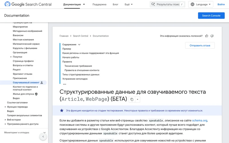This screenshot has height=143, width=229.
Task: Click the star icon in the beta notice
Action: click(62, 110)
